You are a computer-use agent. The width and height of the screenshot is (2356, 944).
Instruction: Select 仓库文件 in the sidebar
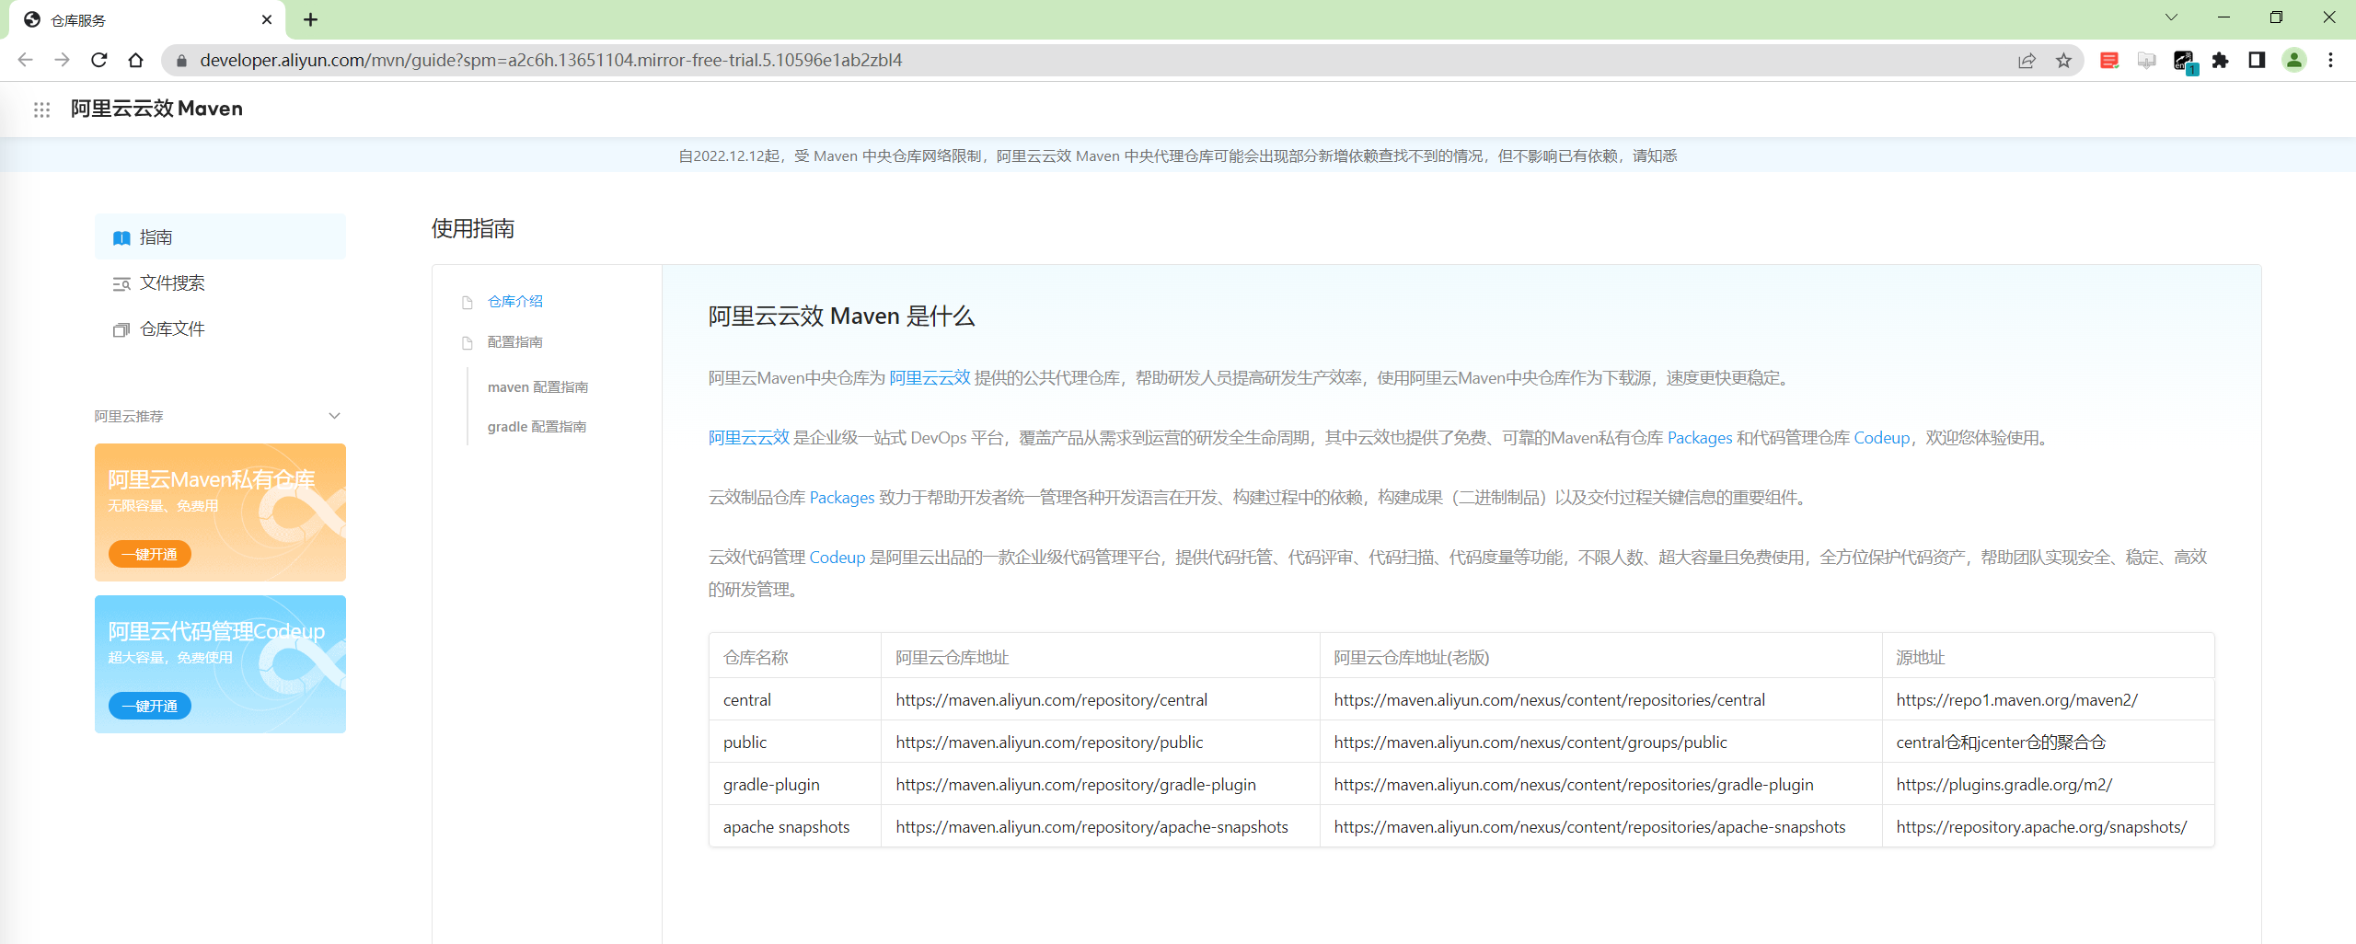coord(220,329)
